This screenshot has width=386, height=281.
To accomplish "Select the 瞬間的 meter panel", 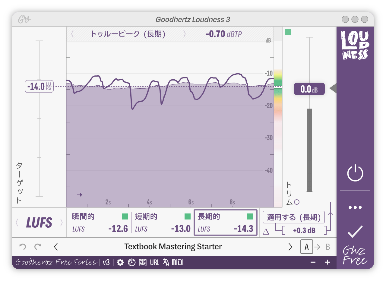I will click(100, 223).
